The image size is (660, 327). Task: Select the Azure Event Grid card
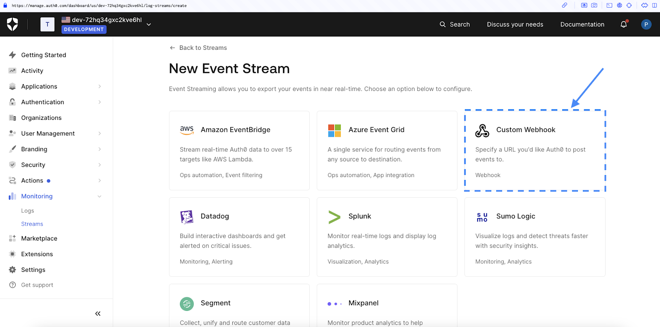click(x=387, y=150)
